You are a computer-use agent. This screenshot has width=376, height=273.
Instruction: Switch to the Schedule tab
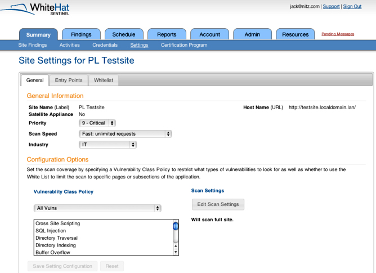(x=124, y=34)
